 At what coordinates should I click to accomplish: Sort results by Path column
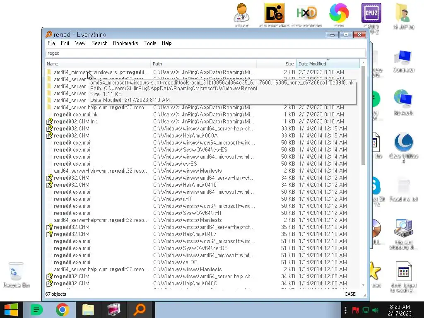click(x=203, y=64)
